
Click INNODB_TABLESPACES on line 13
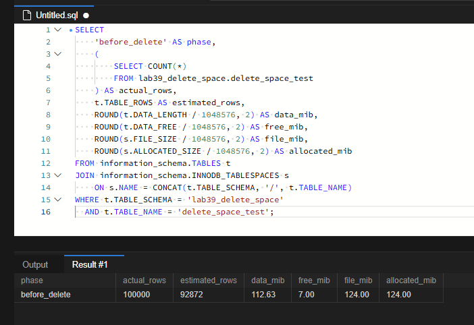click(236, 175)
